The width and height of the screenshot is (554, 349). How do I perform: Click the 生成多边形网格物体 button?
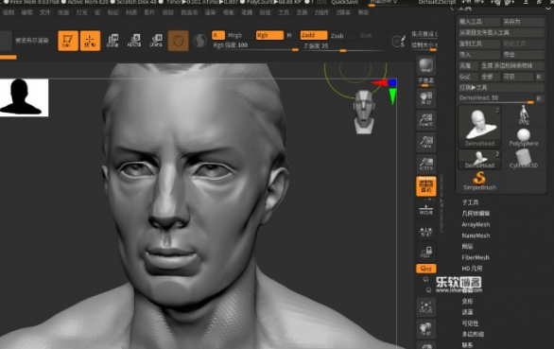511,66
